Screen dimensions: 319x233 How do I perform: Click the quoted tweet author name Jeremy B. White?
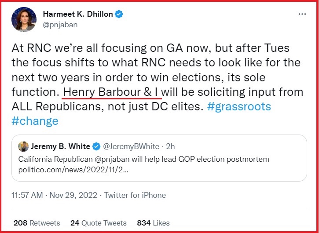click(60, 146)
